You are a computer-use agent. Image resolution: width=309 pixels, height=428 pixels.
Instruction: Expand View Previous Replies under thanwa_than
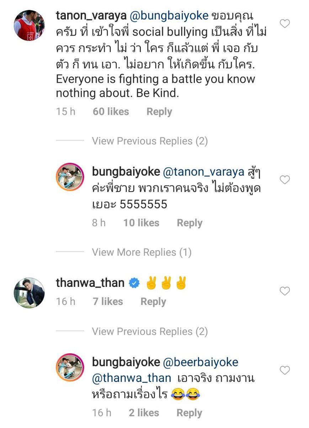click(x=150, y=332)
